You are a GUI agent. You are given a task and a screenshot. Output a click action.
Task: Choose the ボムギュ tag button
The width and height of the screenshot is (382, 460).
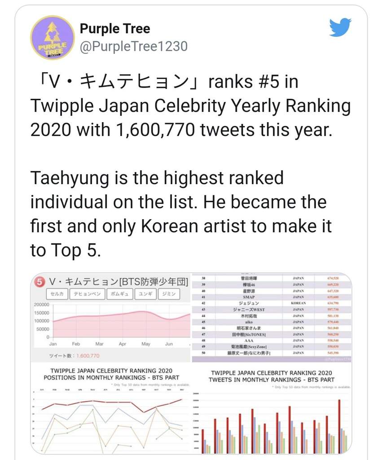120,294
